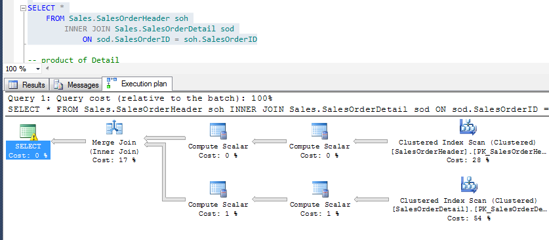Click the Merge Join (Inner Join) label

tap(114, 147)
